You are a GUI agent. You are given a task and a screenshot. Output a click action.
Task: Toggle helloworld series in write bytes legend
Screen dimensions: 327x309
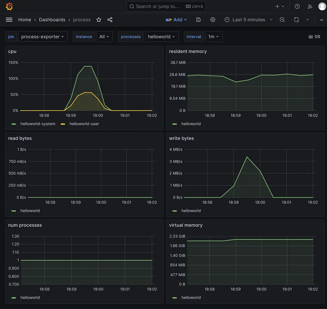191,211
